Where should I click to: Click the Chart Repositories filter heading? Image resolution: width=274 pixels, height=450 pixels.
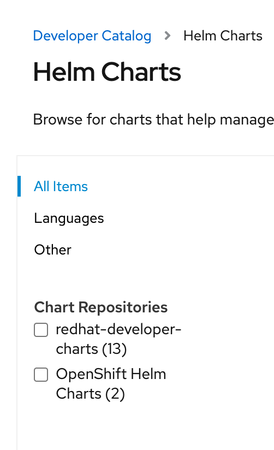[101, 307]
